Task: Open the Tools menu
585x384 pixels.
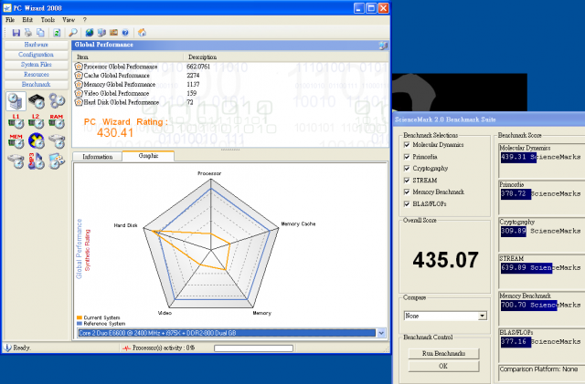Action: coord(48,20)
